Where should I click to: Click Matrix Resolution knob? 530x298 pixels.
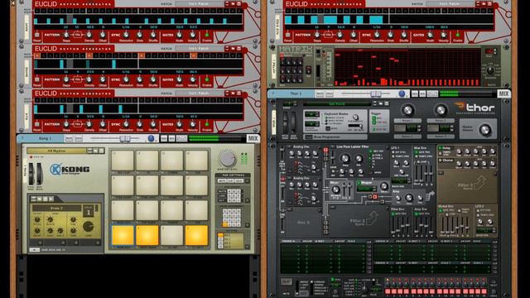click(489, 70)
